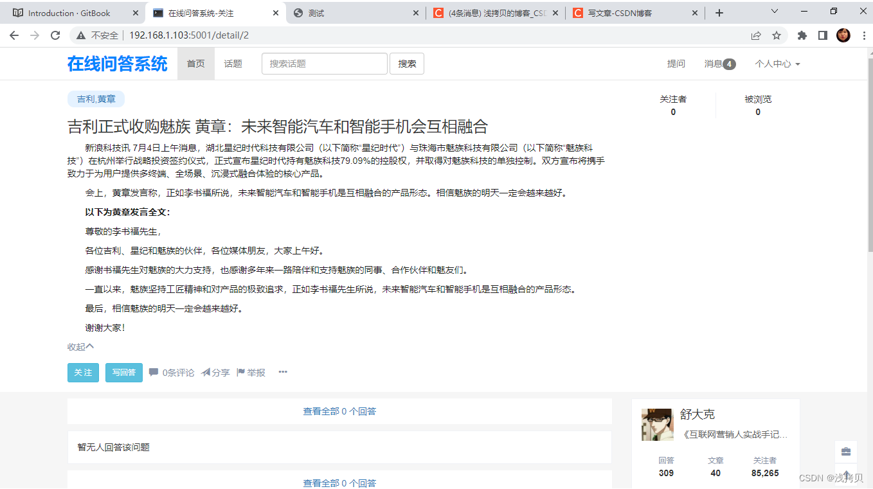873x489 pixels.
Task: Click the share page icon in address bar
Action: [756, 35]
